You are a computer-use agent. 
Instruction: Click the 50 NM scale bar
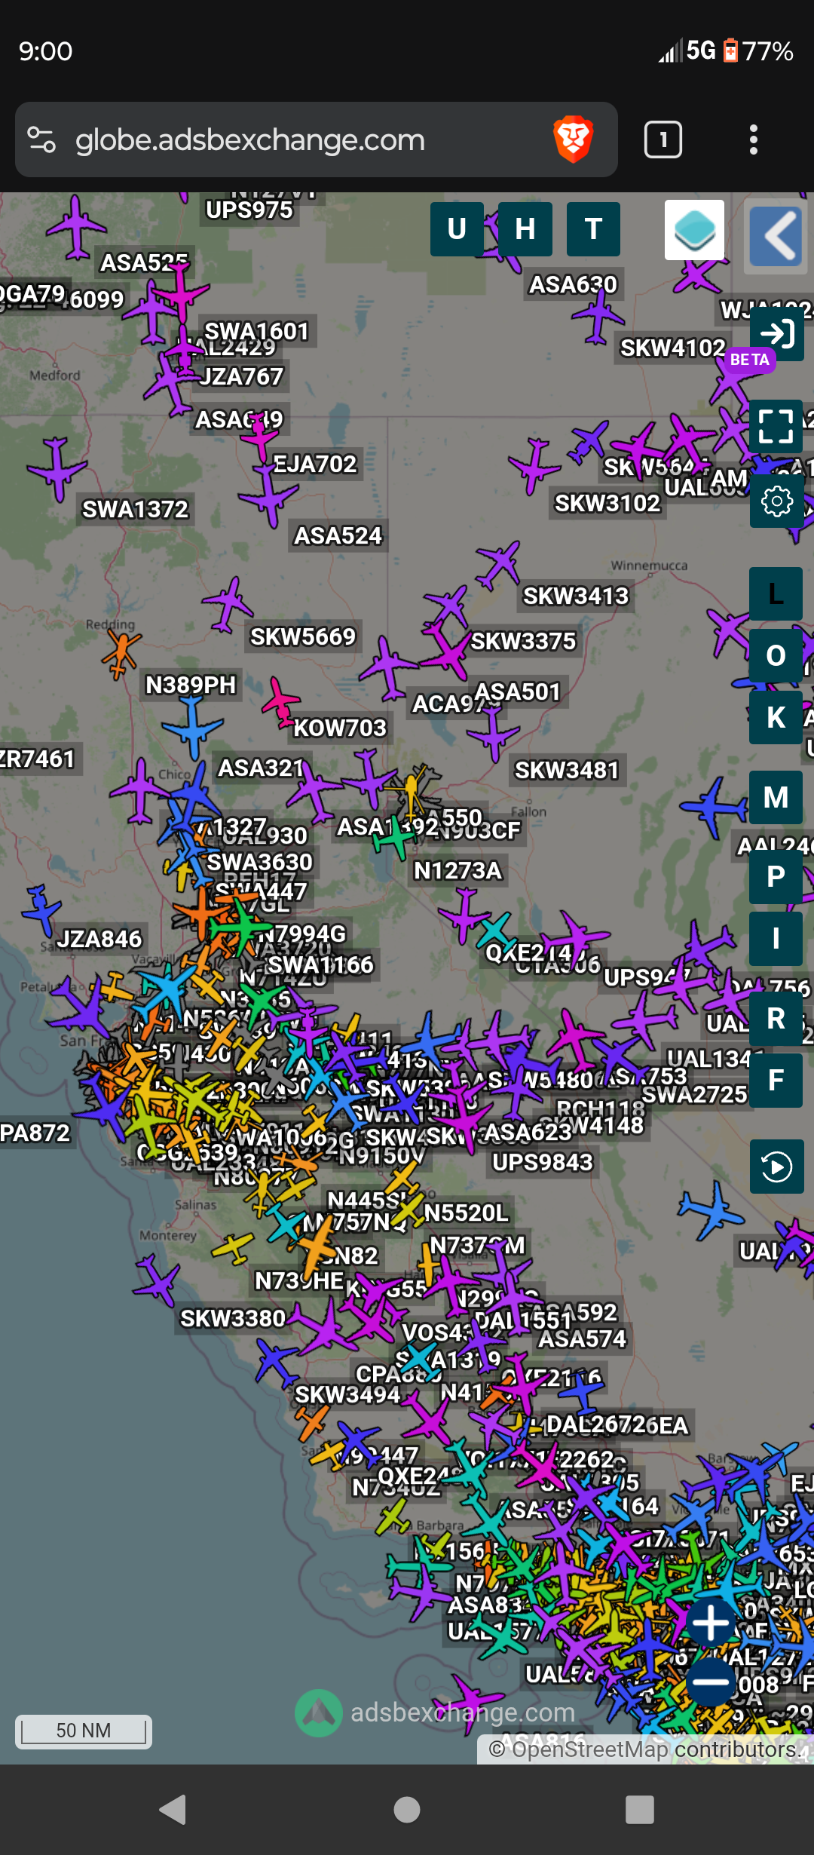pos(84,1731)
